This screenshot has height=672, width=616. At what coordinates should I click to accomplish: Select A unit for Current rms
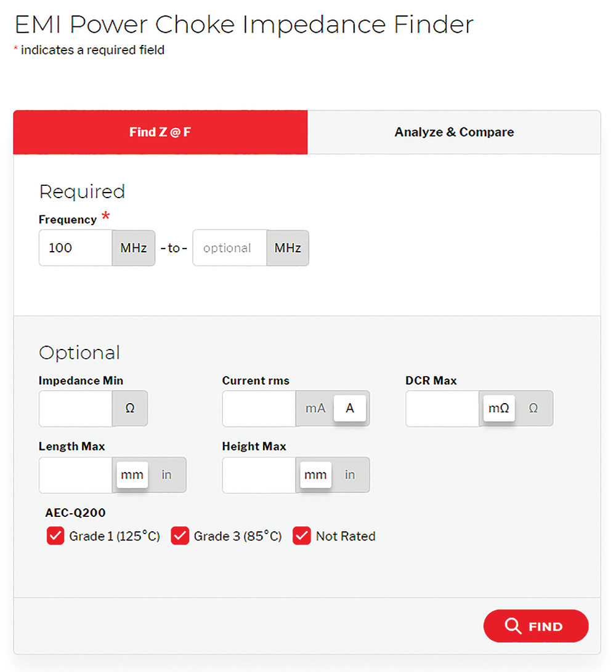pyautogui.click(x=350, y=408)
